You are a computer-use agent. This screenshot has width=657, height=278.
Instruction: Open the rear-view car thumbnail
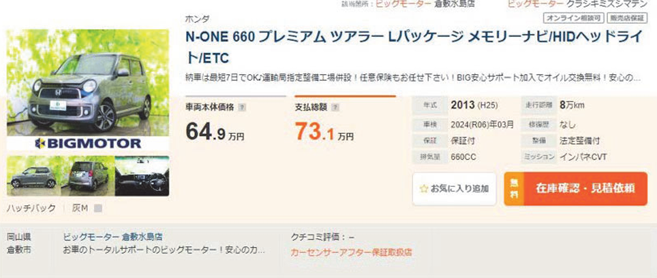click(x=88, y=175)
